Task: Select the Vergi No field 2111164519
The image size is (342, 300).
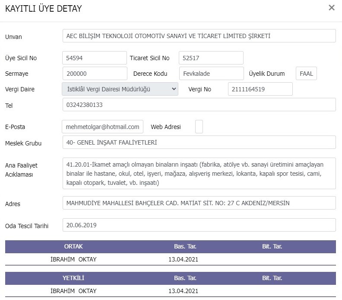Action: tap(260, 89)
